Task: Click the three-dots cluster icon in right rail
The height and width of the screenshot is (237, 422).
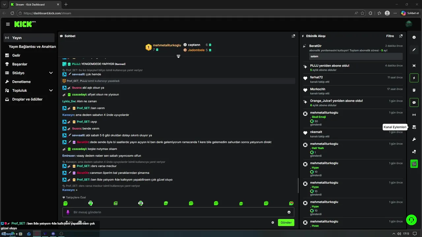Action: 414,151
